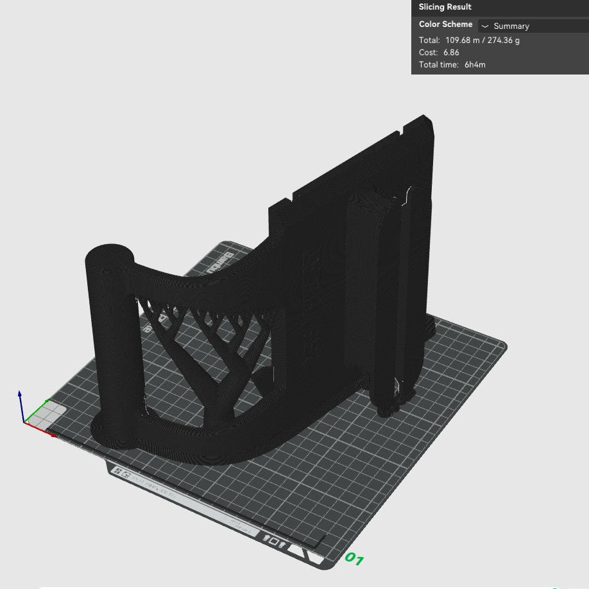Click the Total time value '6h4m'

pos(475,65)
